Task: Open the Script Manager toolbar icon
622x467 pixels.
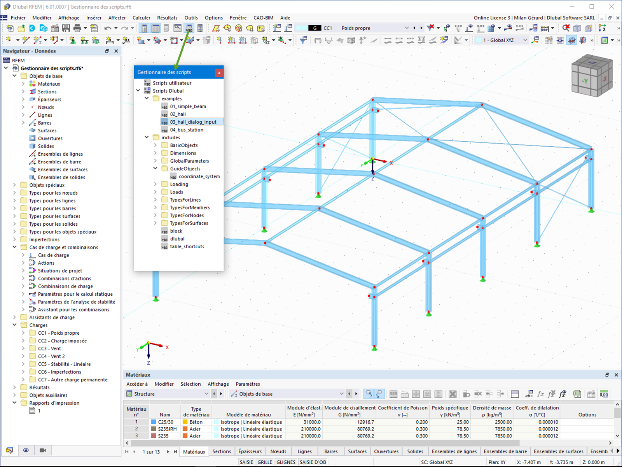Action: pos(189,28)
